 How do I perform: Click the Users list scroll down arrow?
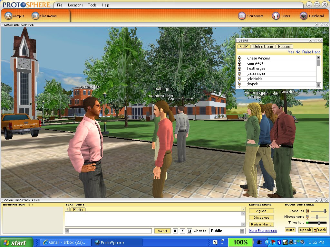pos(318,85)
